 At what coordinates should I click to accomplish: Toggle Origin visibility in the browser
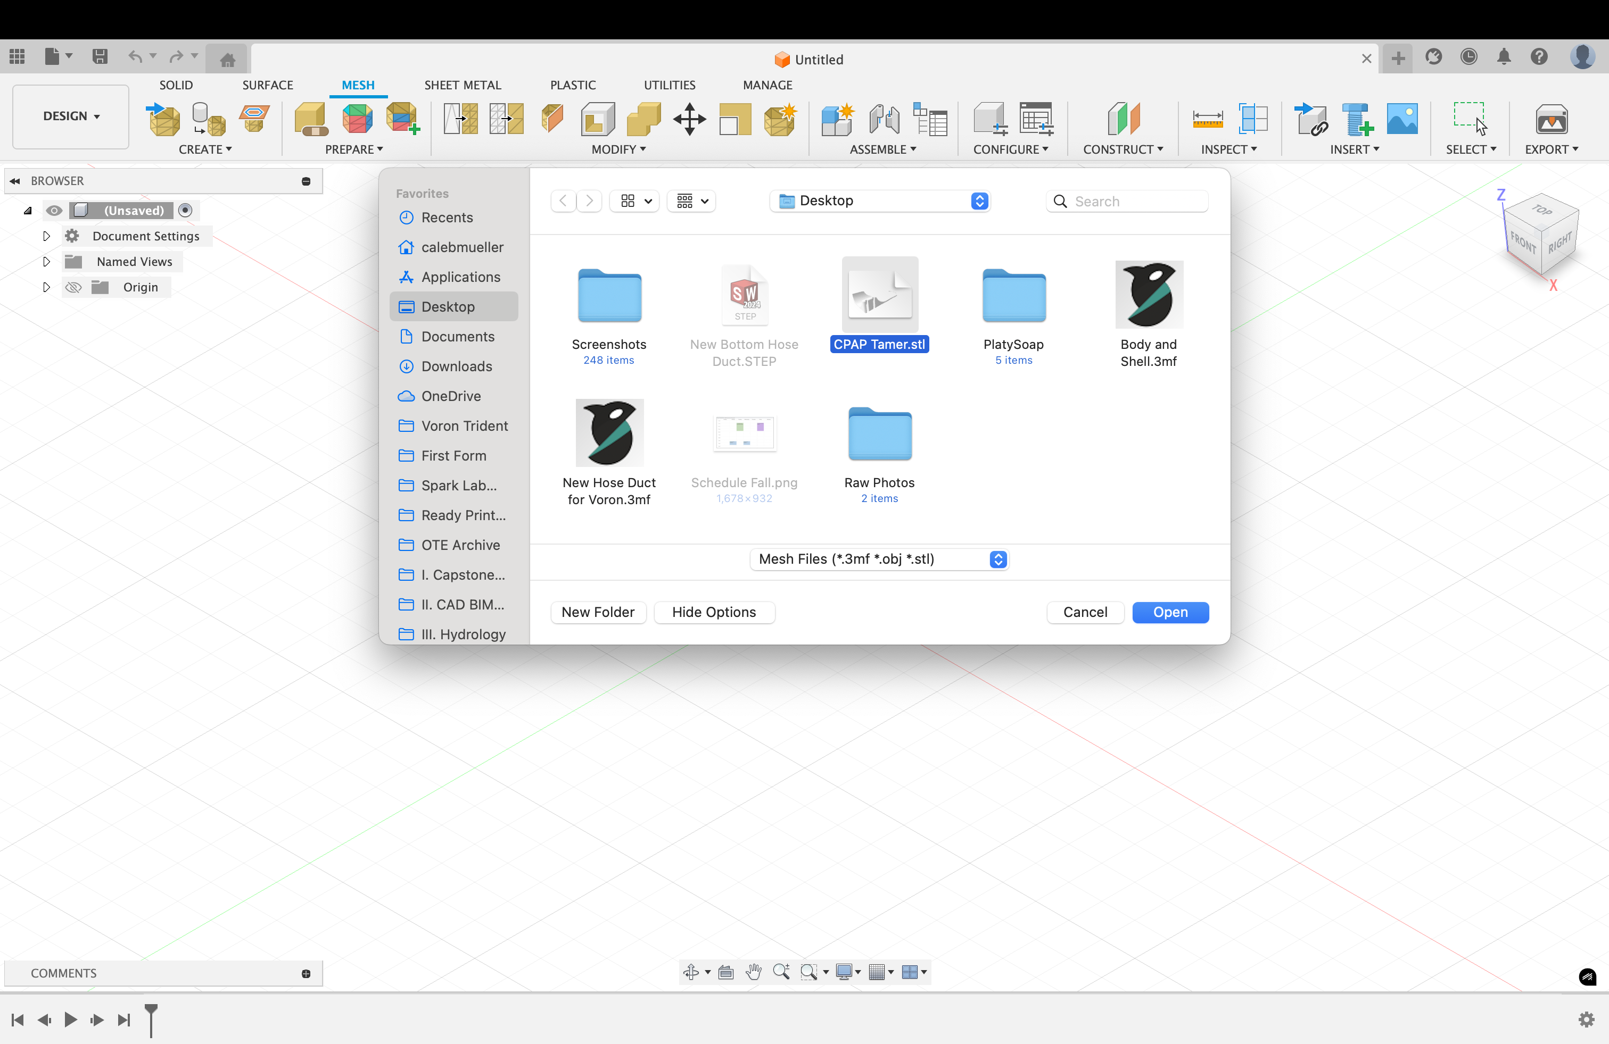point(72,287)
